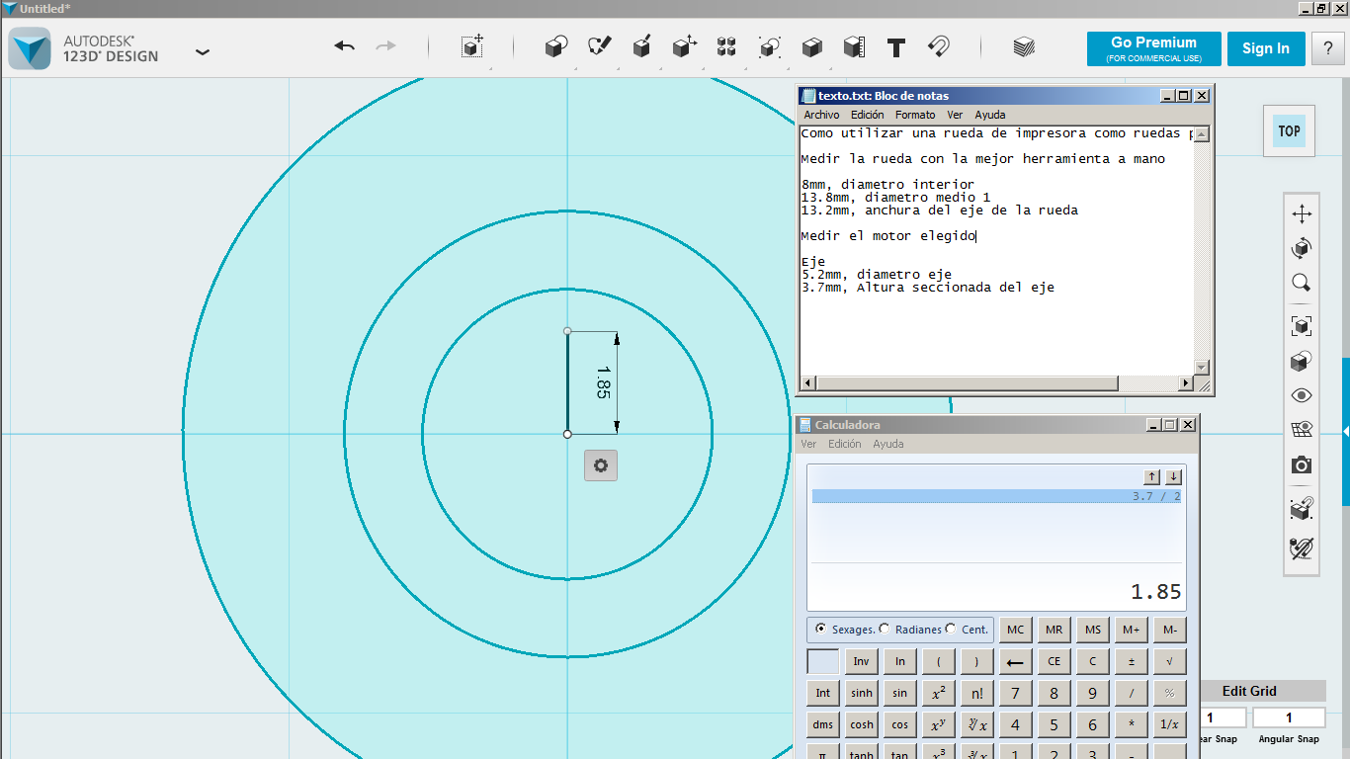Open Ver menu in Calculadora

(x=808, y=444)
